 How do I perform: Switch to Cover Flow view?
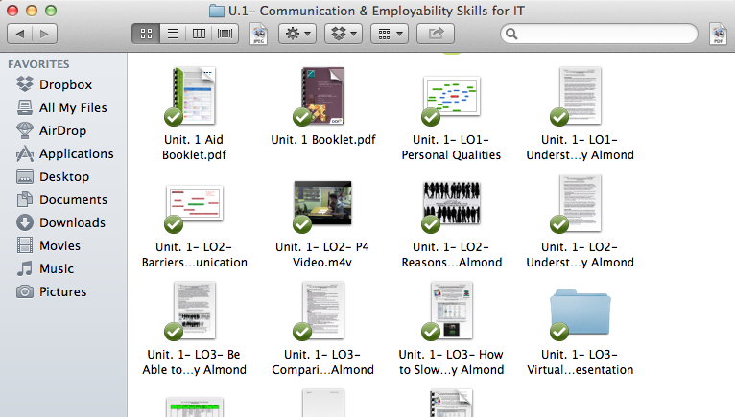click(225, 34)
